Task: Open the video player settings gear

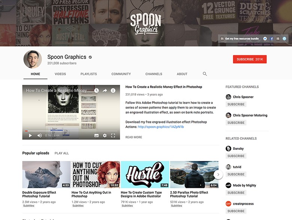Action: click(105, 136)
